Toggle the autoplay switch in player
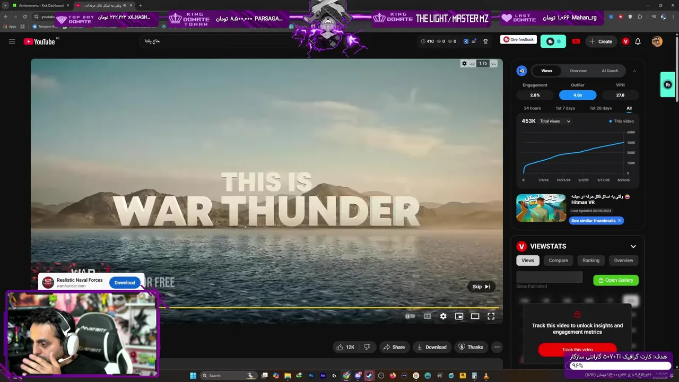Viewport: 679px width, 382px height. tap(410, 316)
